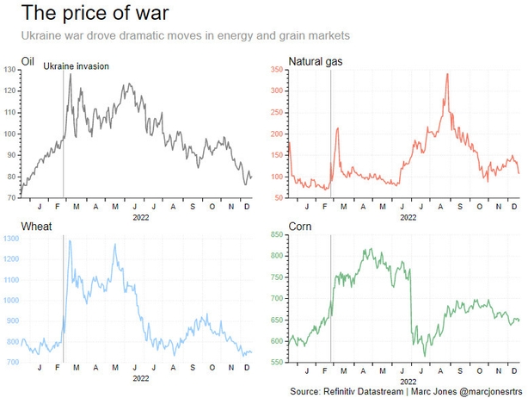Click the gray subtitle about Ukraine war
The width and height of the screenshot is (528, 398).
(x=186, y=35)
